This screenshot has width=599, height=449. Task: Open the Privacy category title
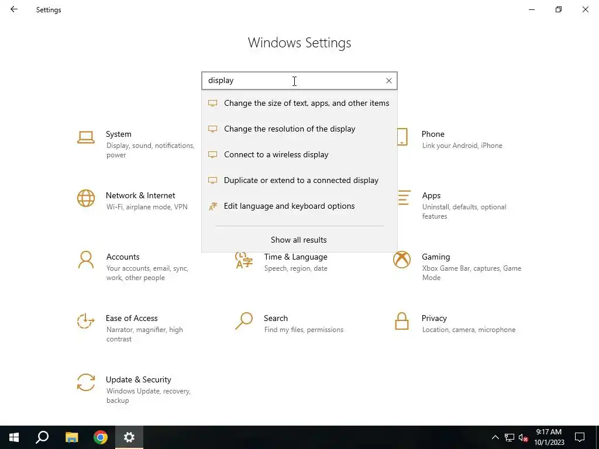pyautogui.click(x=434, y=319)
